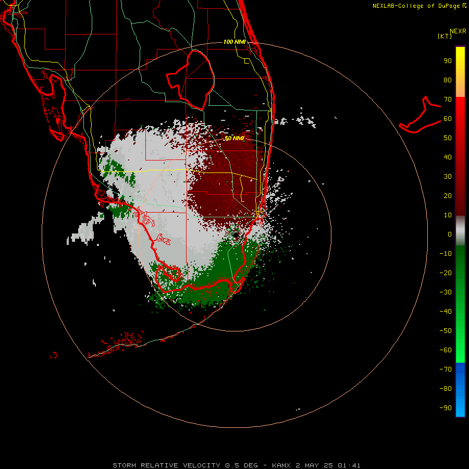Click the Storm Relative Velocity KAMX caption

coord(237,465)
